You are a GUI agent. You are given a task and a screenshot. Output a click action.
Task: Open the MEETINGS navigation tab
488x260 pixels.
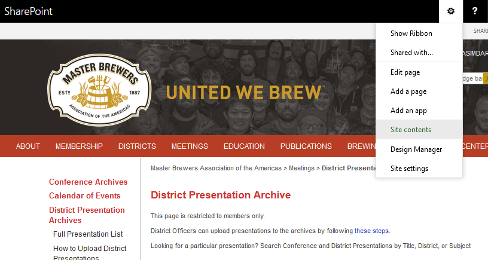coord(190,146)
